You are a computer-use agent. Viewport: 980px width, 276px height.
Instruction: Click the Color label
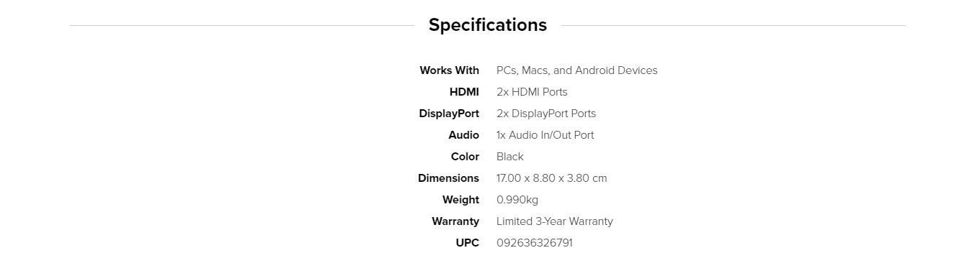click(x=465, y=157)
